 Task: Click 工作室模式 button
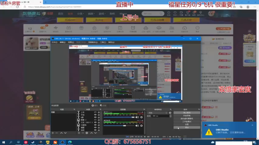[187, 122]
